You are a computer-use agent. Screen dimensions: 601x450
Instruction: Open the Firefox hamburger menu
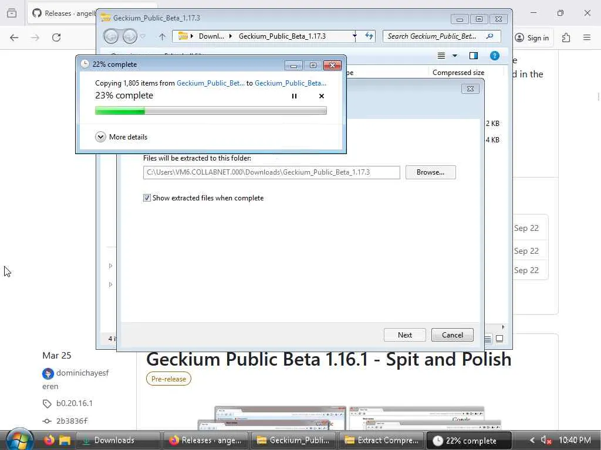pos(587,37)
